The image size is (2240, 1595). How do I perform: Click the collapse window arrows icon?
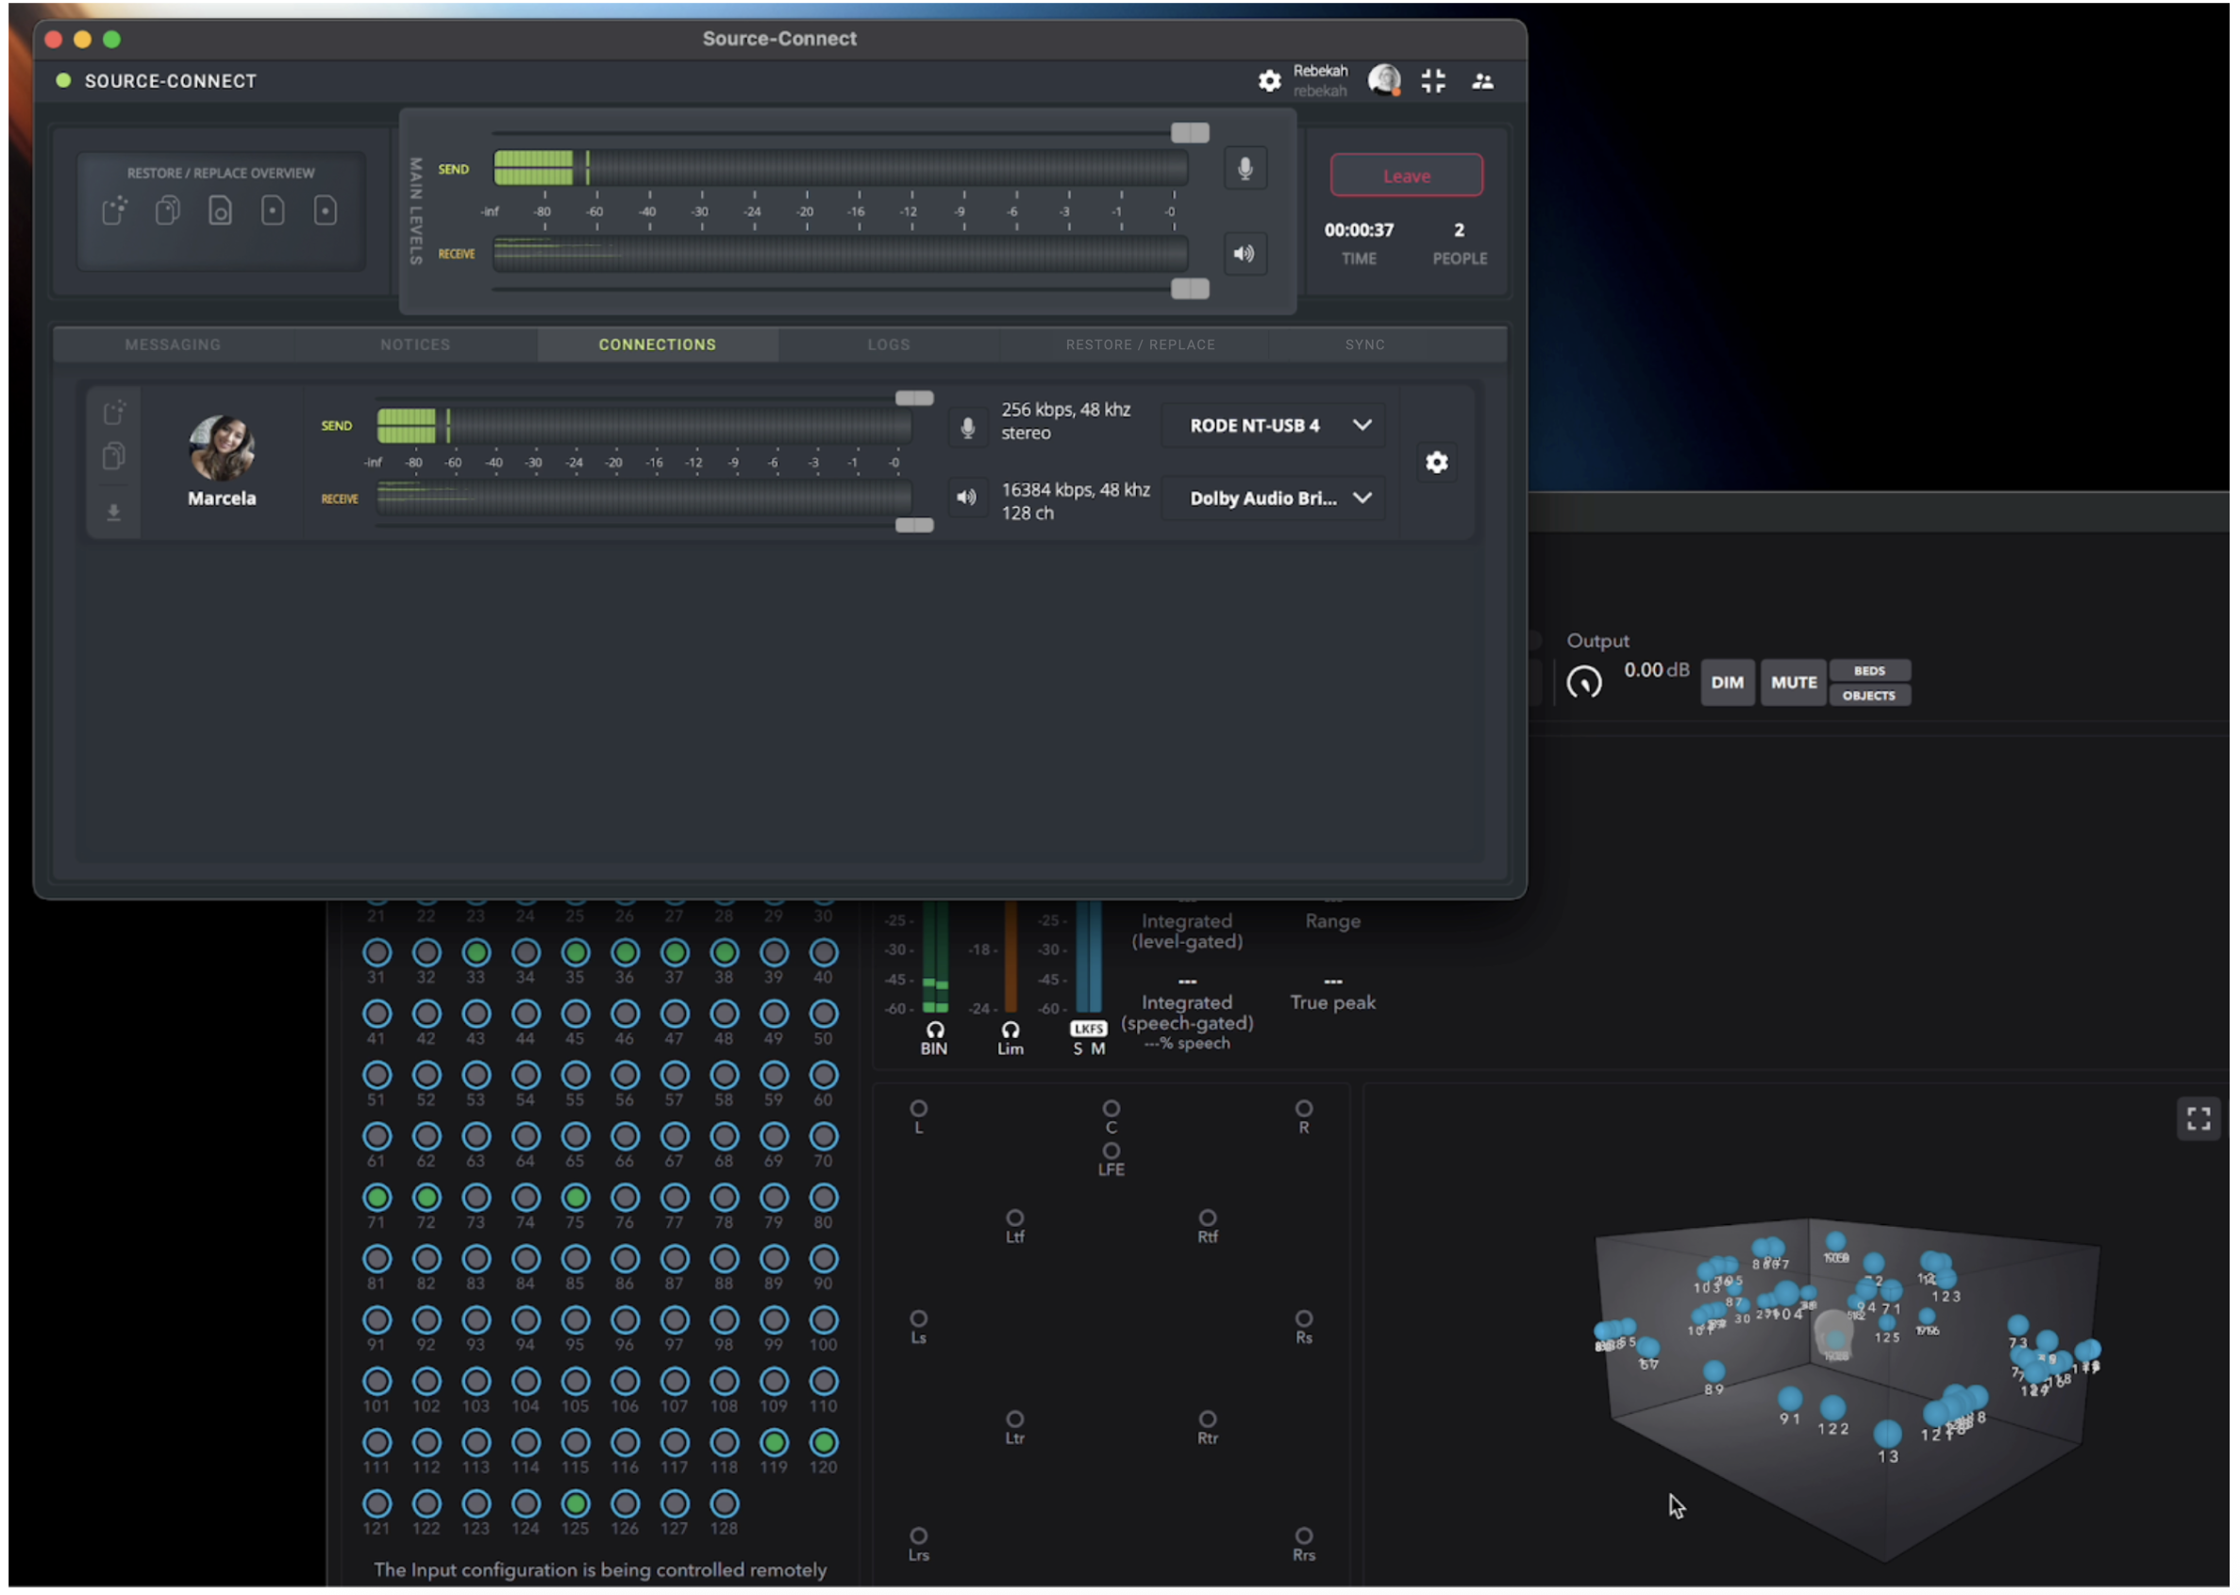1432,80
